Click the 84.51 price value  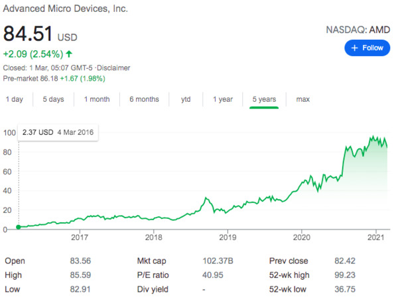click(28, 33)
